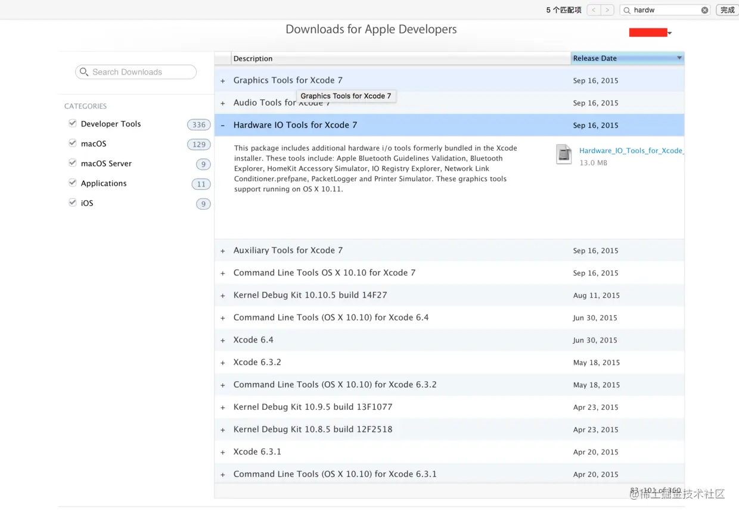739x514 pixels.
Task: Click the macOS 129 count badge
Action: (x=199, y=144)
